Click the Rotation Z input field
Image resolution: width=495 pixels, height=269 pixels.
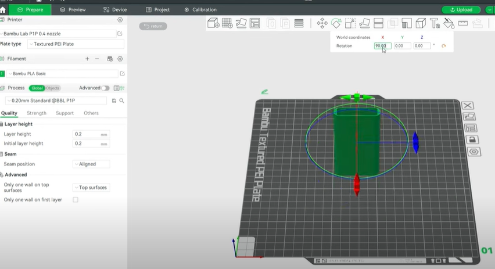point(422,46)
